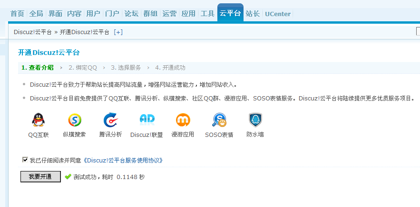Click step 3. 选择服务
This screenshot has width=420, height=207.
pyautogui.click(x=126, y=68)
